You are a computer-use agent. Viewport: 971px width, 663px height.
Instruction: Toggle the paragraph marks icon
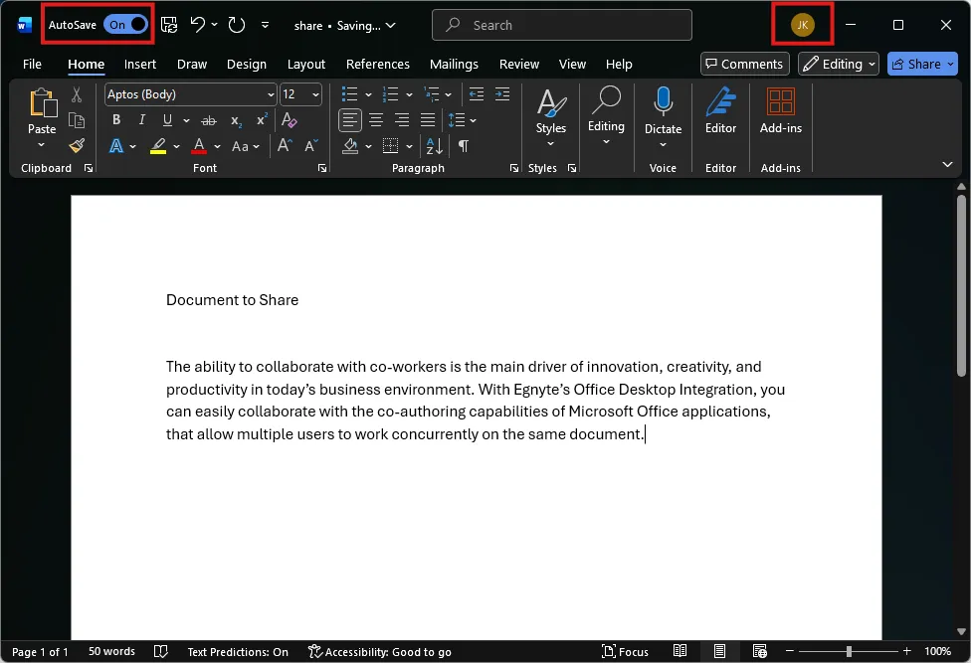pyautogui.click(x=464, y=146)
